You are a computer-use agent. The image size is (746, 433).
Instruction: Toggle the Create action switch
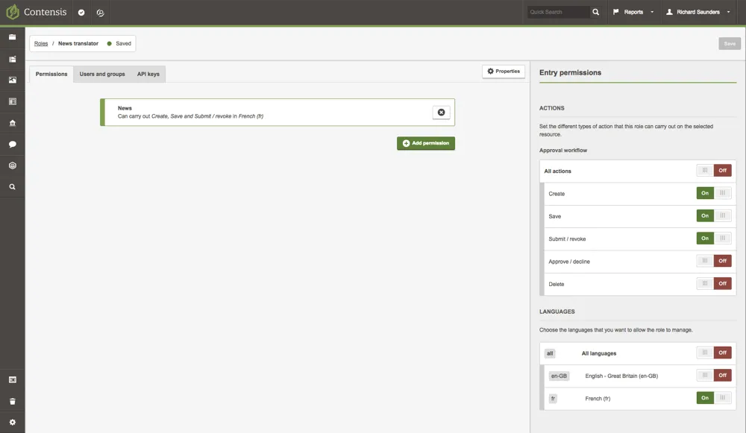[714, 193]
